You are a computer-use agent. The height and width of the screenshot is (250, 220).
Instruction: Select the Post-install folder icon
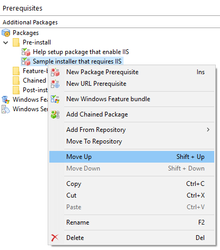[16, 90]
